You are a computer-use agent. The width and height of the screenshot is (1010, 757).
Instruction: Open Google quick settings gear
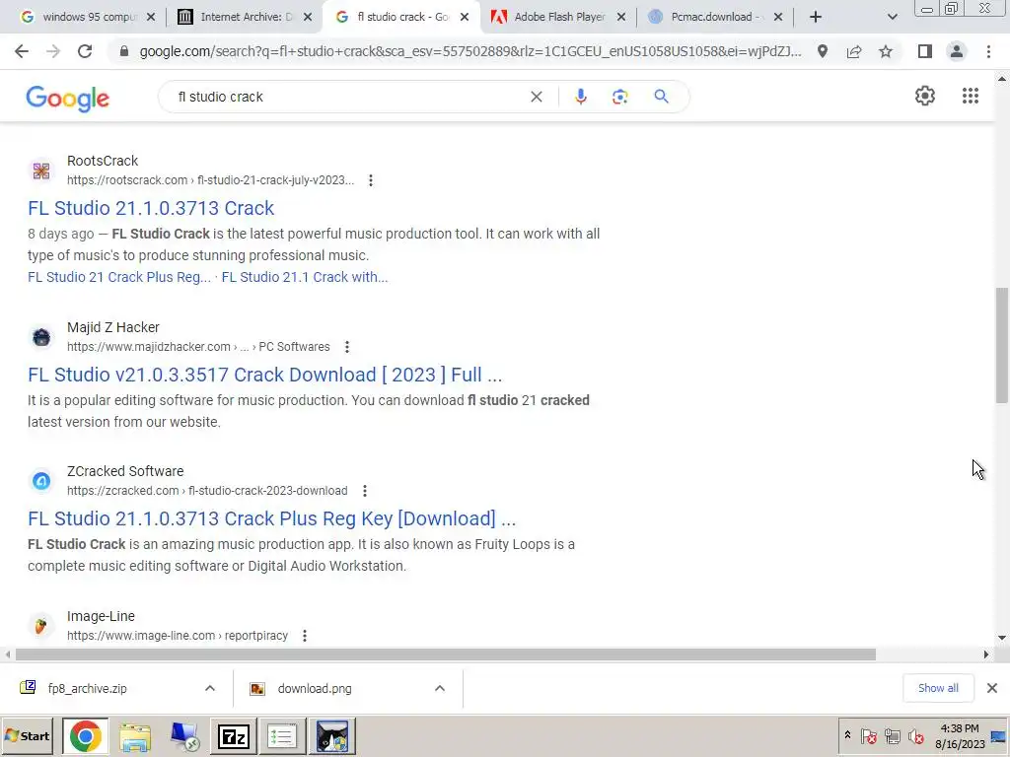tap(925, 96)
